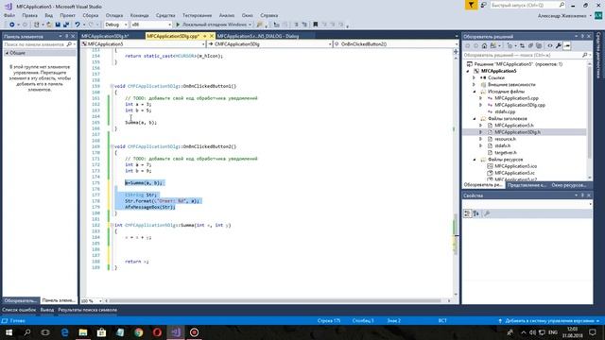The width and height of the screenshot is (605, 340).
Task: Collapse OnBnClickedButton2 function outlining in the editor
Action: [112, 146]
